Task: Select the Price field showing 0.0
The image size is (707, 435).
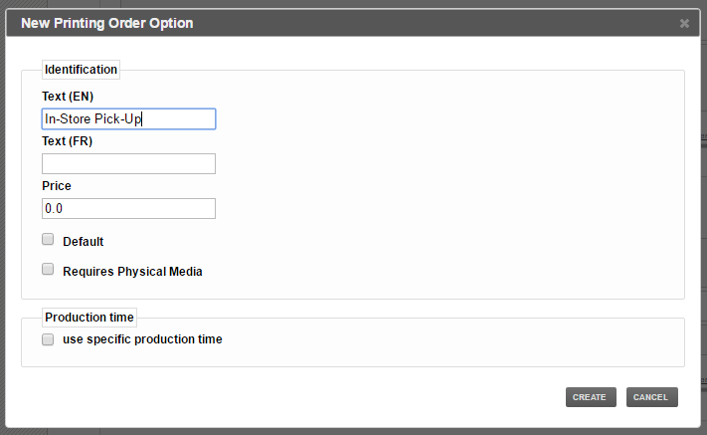Action: click(x=128, y=208)
